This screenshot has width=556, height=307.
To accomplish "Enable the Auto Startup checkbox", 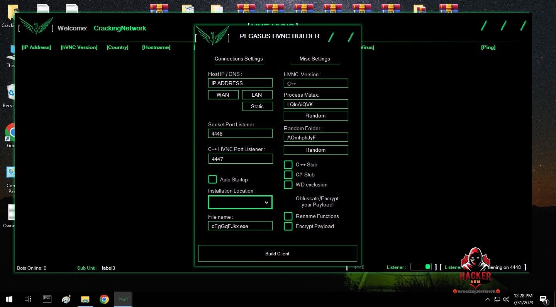I will [212, 180].
